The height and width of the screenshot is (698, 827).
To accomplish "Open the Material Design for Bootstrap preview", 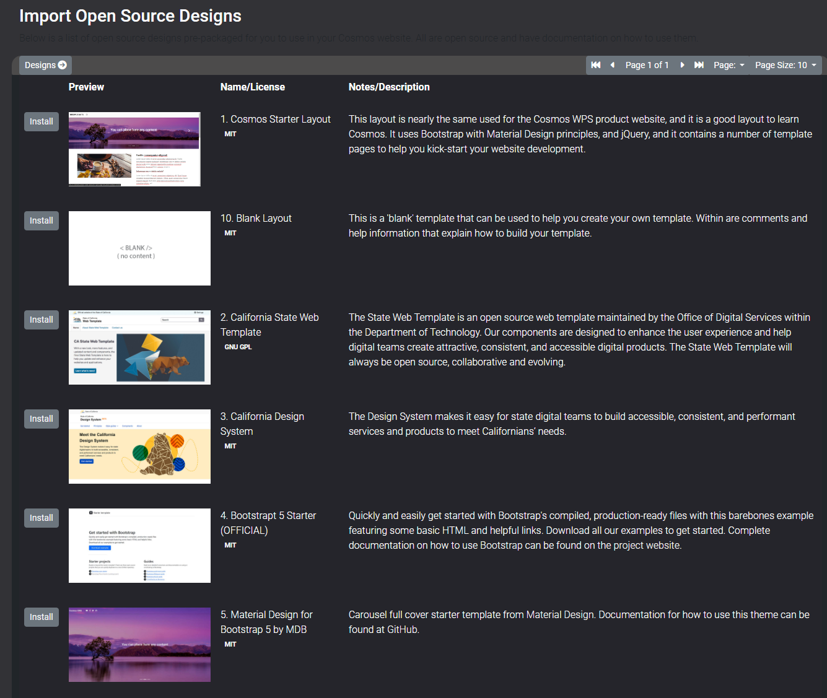I will click(x=139, y=645).
